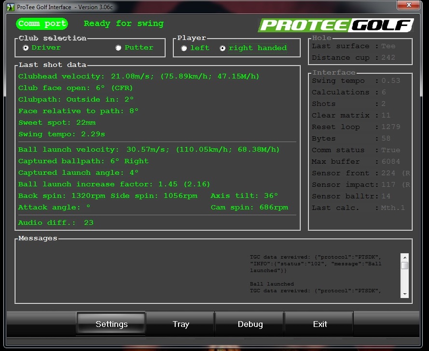Image resolution: width=429 pixels, height=351 pixels.
Task: Click the 'Bytes : 58' row
Action: click(x=351, y=138)
